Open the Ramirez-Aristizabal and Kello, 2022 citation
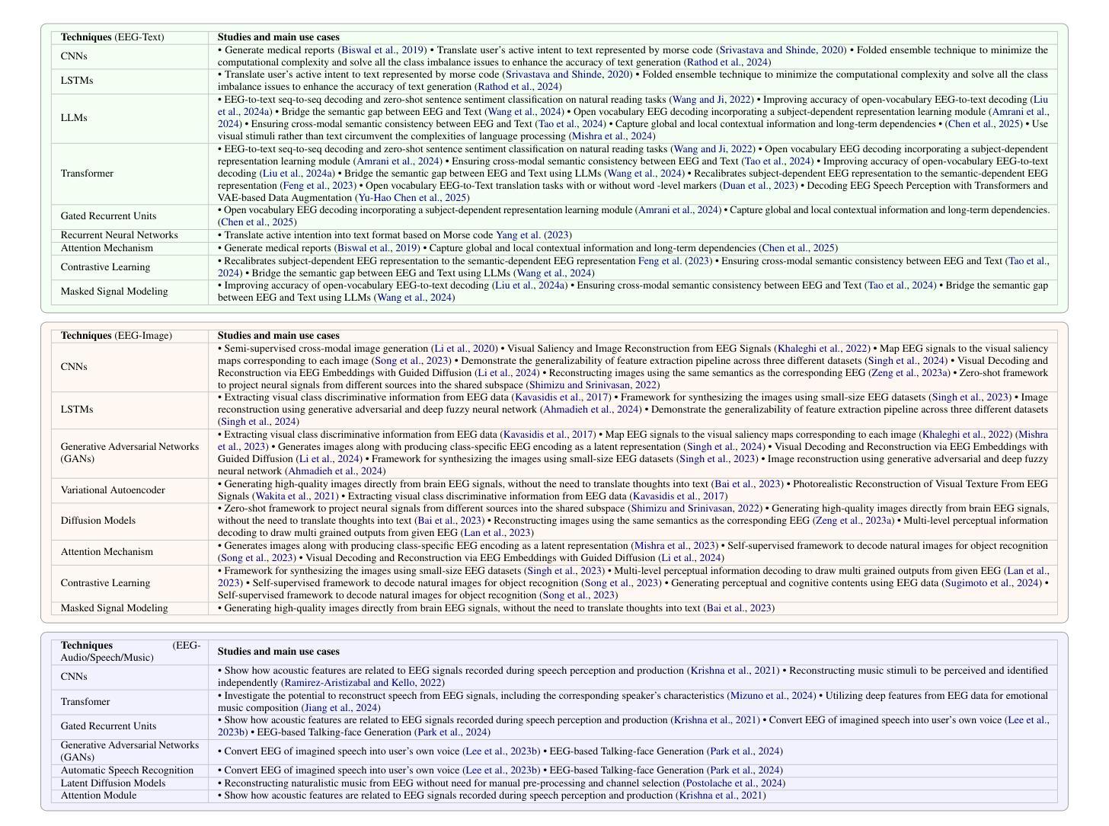Image resolution: width=1109 pixels, height=826 pixels. (x=363, y=683)
